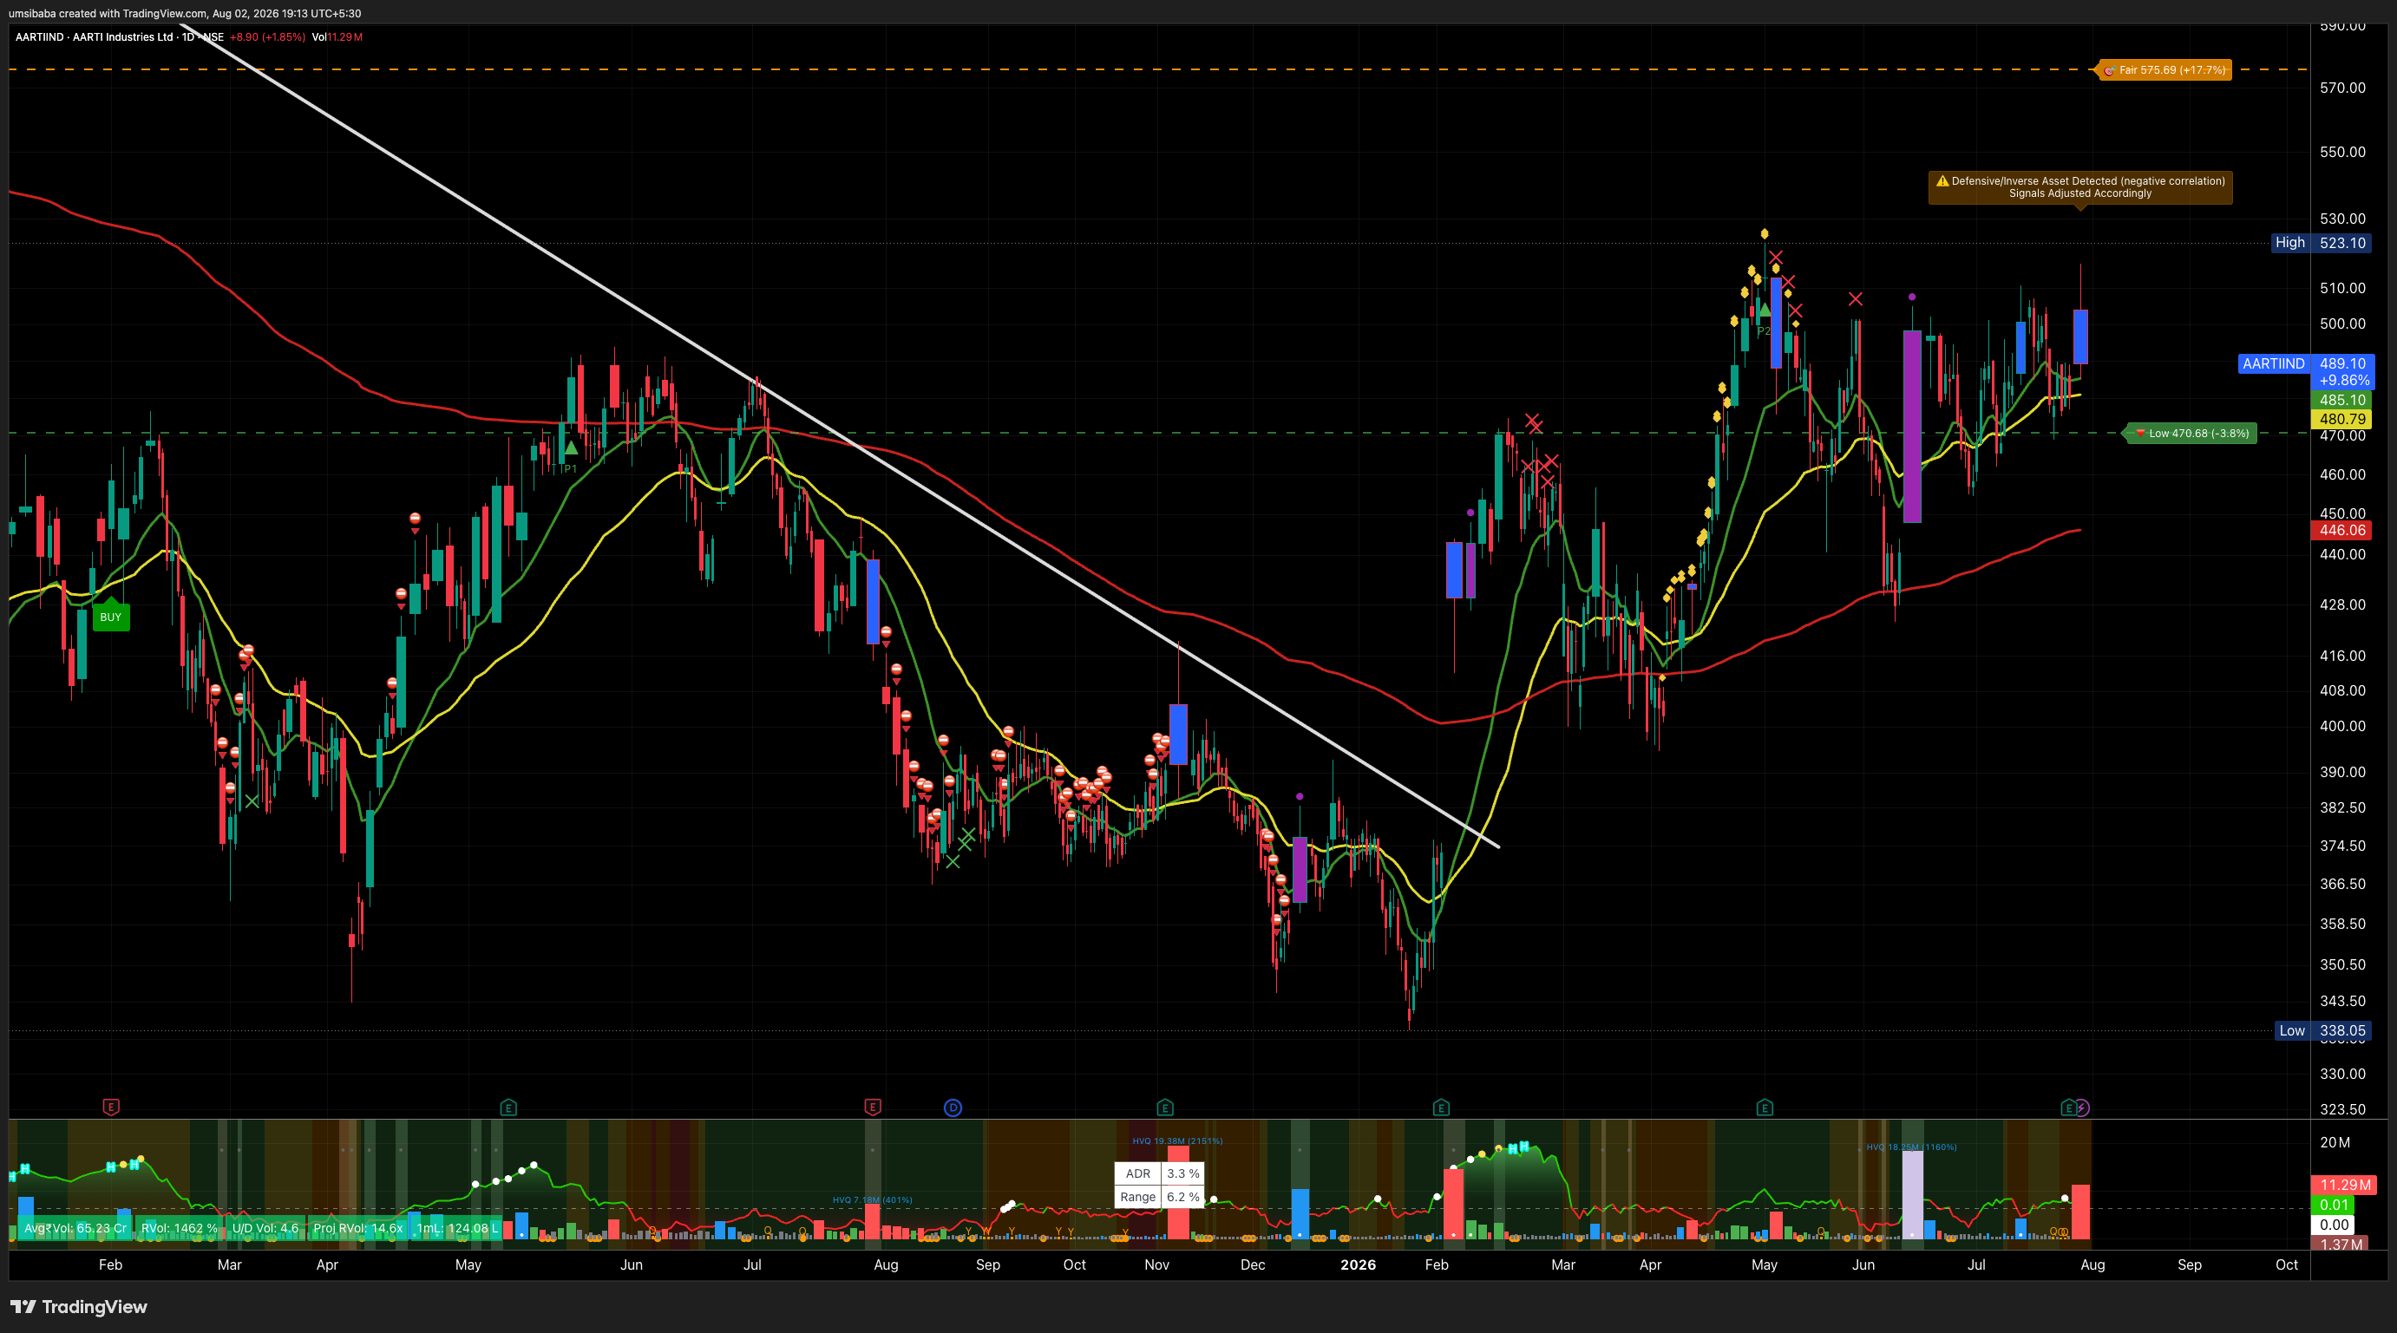Click the HVQ 7.18M (401%) volume label

tap(872, 1200)
